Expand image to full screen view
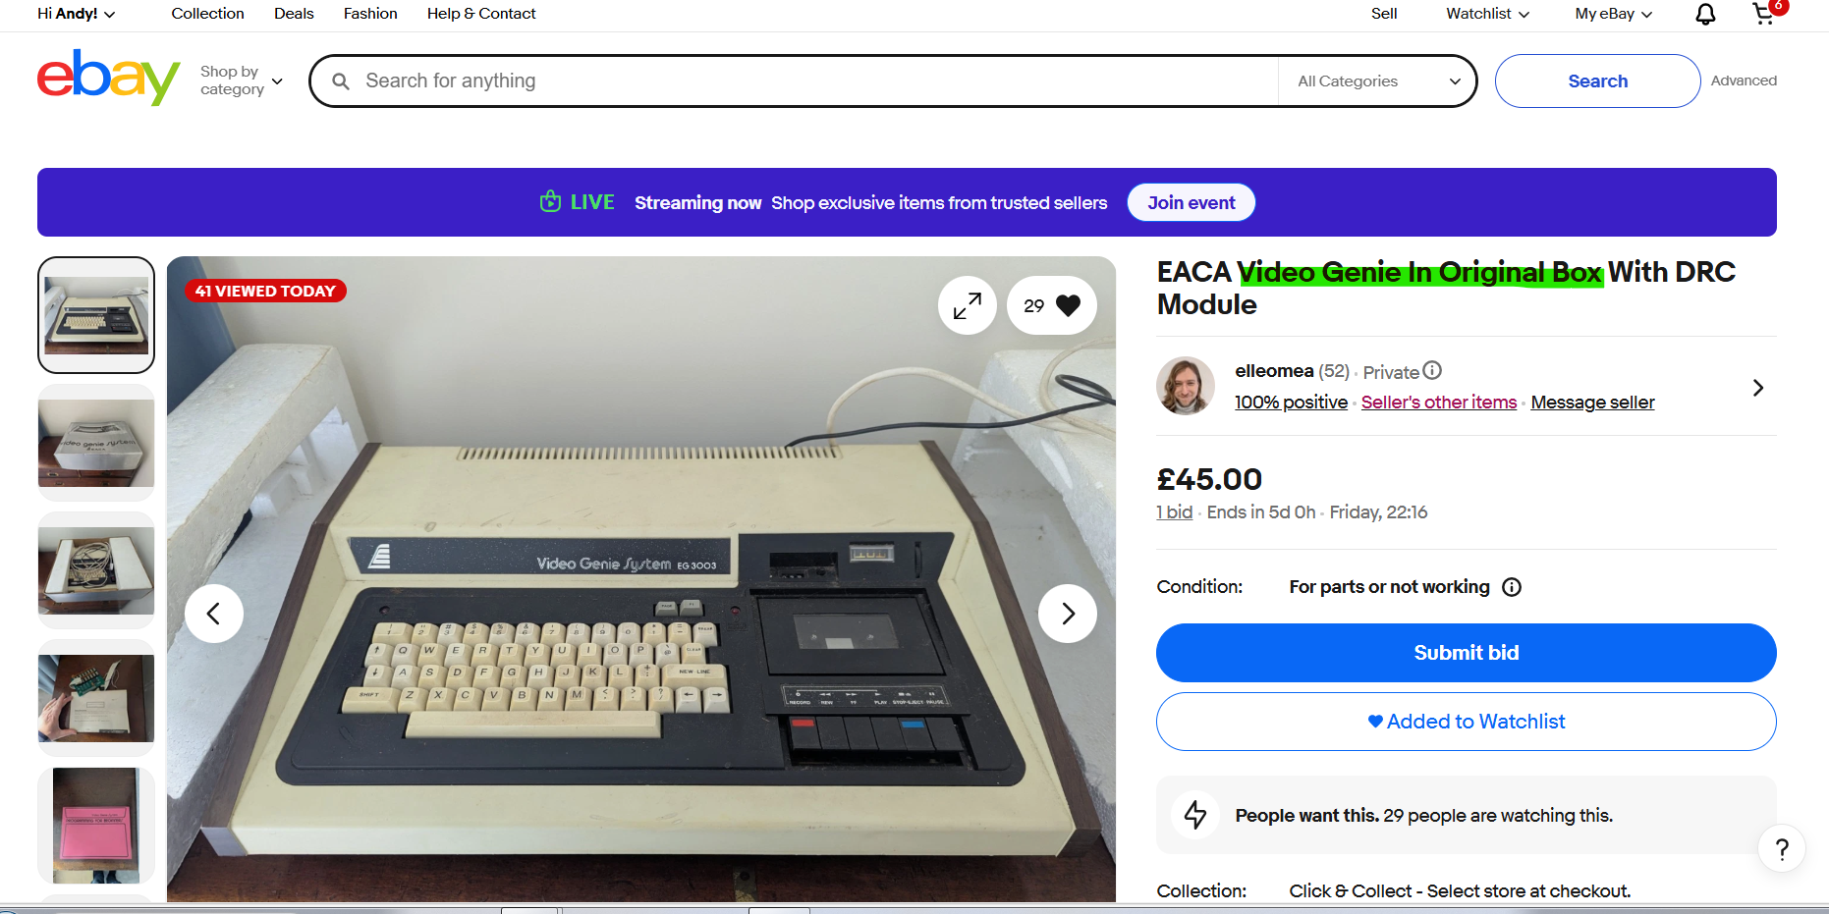This screenshot has width=1829, height=914. click(x=967, y=305)
